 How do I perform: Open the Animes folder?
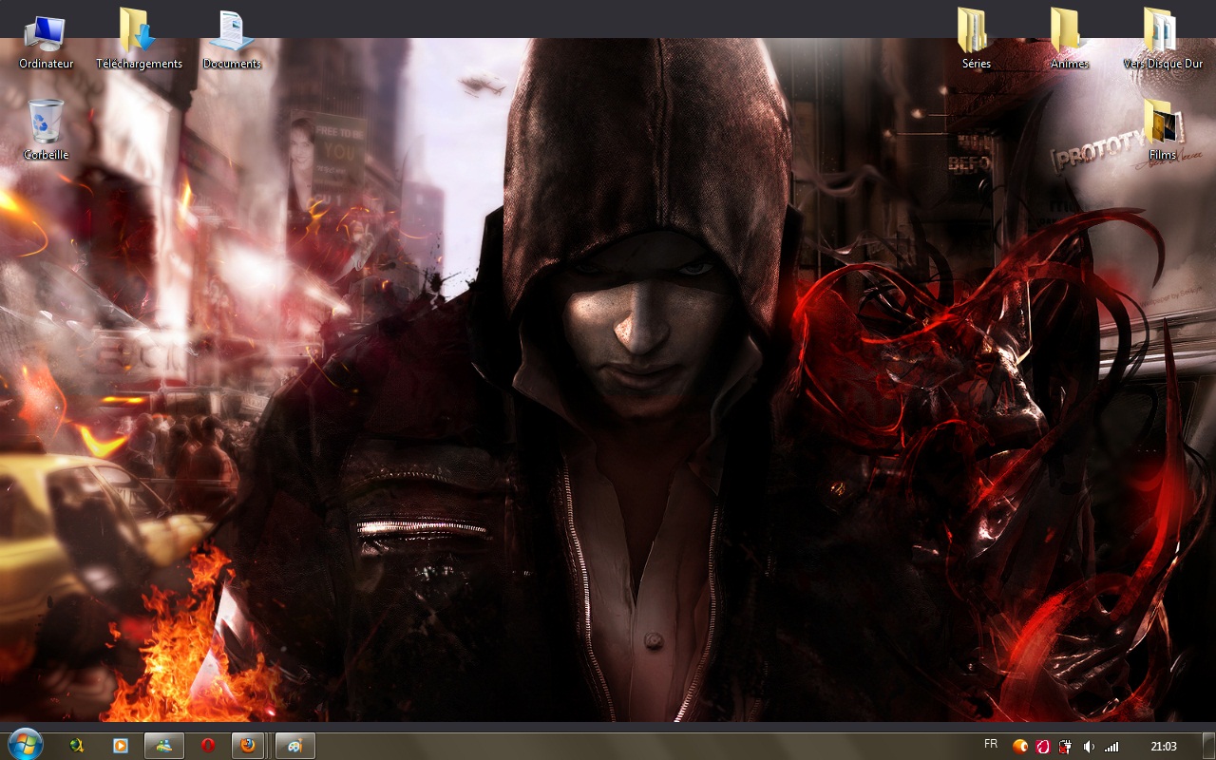pyautogui.click(x=1070, y=41)
